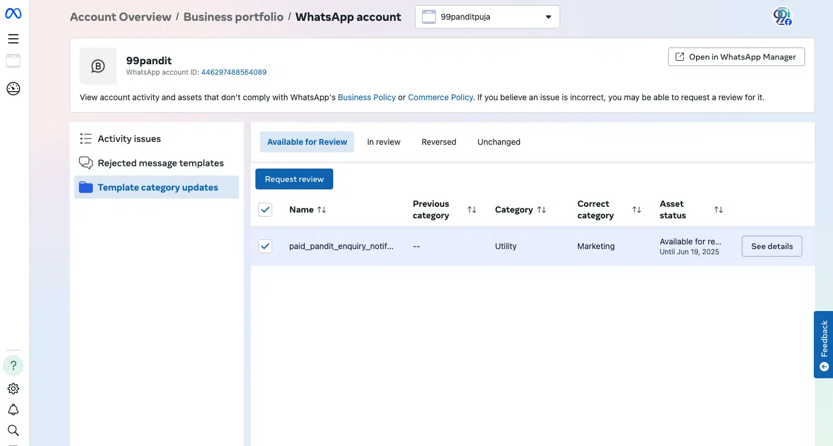Follow the Business Policy link
The width and height of the screenshot is (833, 446).
367,97
